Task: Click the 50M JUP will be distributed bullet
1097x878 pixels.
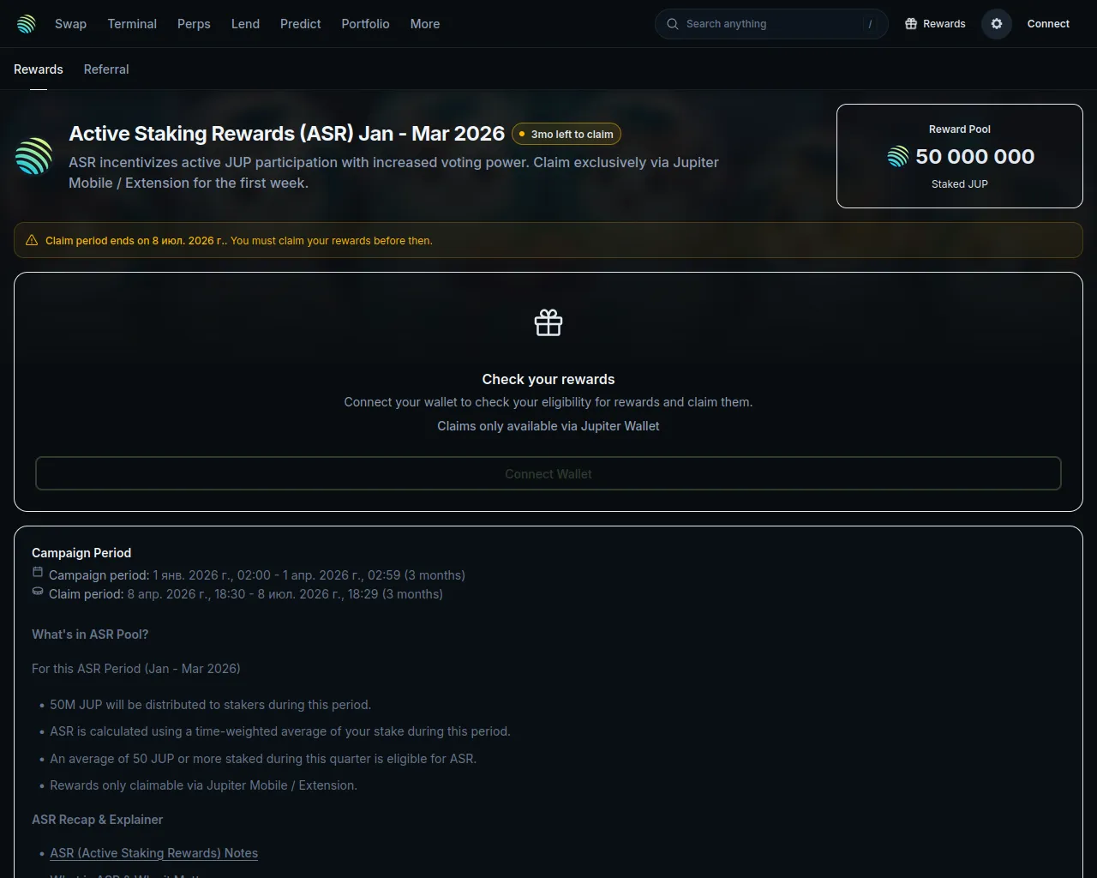Action: [x=211, y=705]
